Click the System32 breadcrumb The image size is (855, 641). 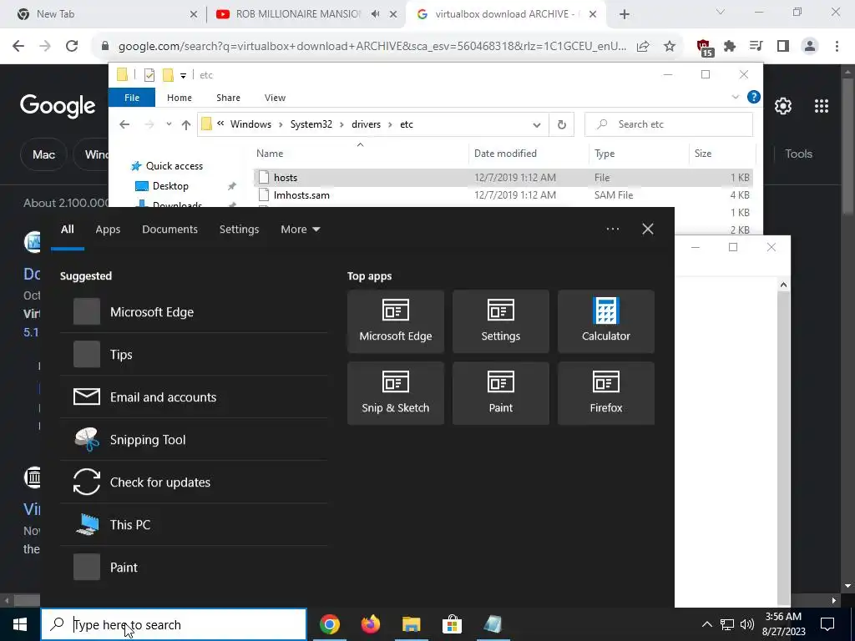point(311,124)
